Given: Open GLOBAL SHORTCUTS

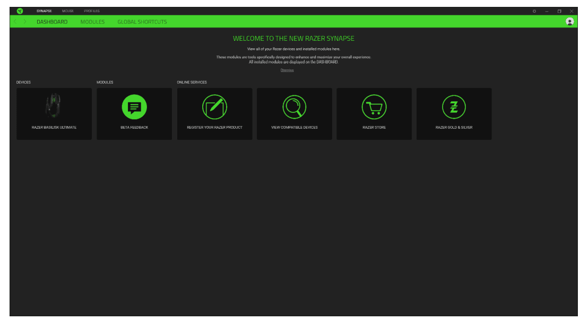Looking at the screenshot, I should (142, 22).
